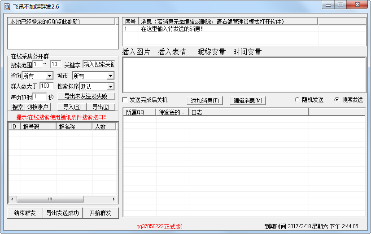Open the 城市 dropdown
This screenshot has height=234, width=371.
coord(110,76)
